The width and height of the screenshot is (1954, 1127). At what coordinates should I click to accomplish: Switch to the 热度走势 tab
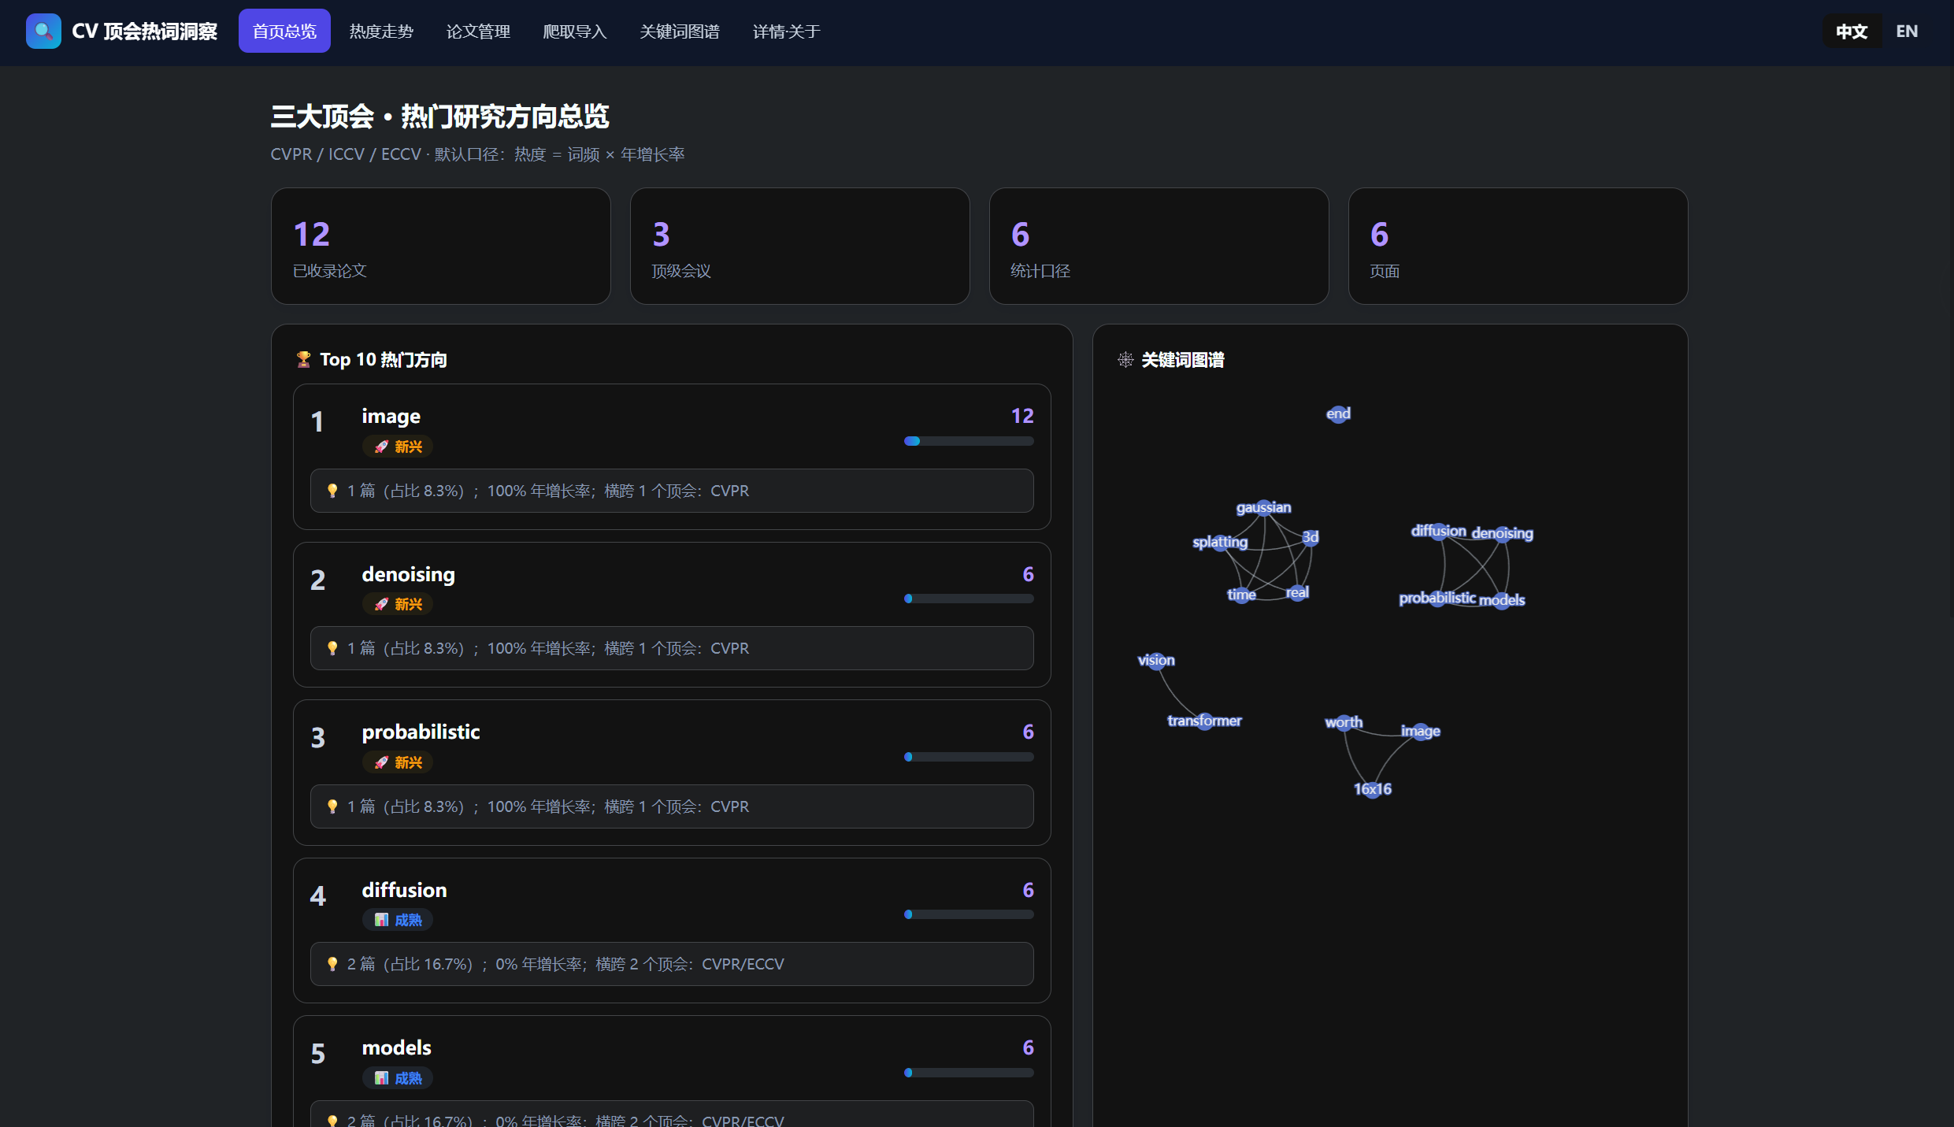tap(381, 32)
